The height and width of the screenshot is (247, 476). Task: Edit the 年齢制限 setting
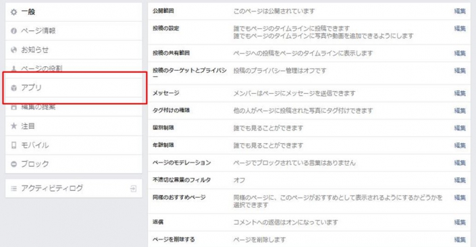460,145
